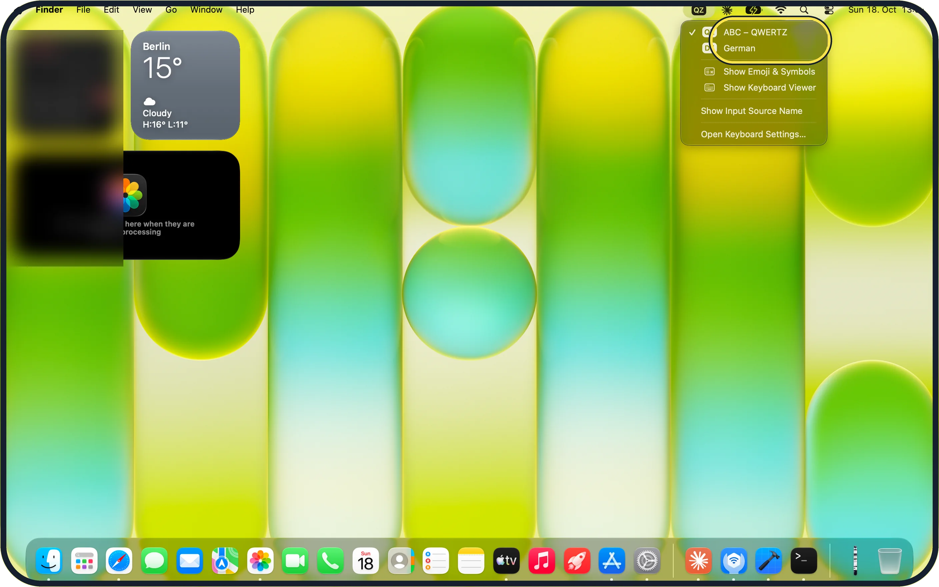Open the red rocket app in Dock

pos(577,561)
